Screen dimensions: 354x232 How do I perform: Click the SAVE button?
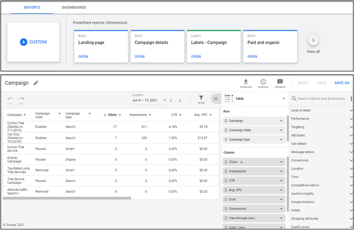[x=321, y=83]
